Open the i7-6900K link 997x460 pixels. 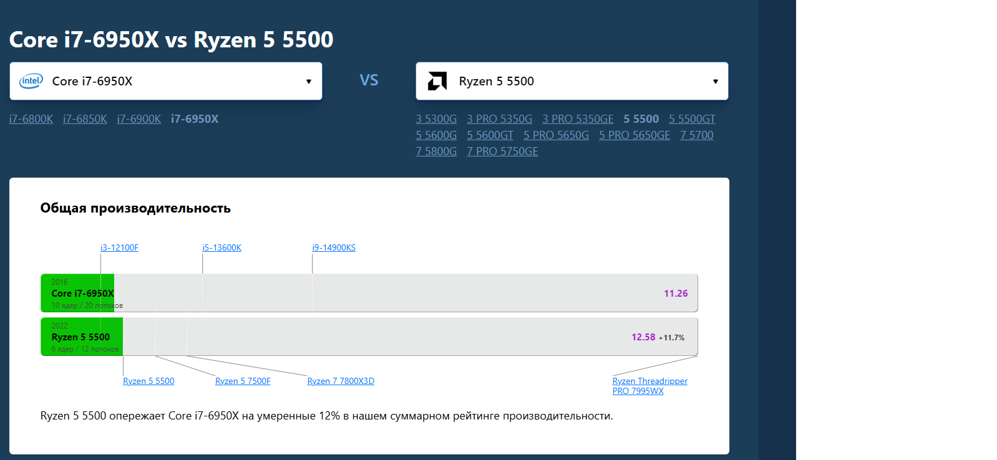point(139,119)
